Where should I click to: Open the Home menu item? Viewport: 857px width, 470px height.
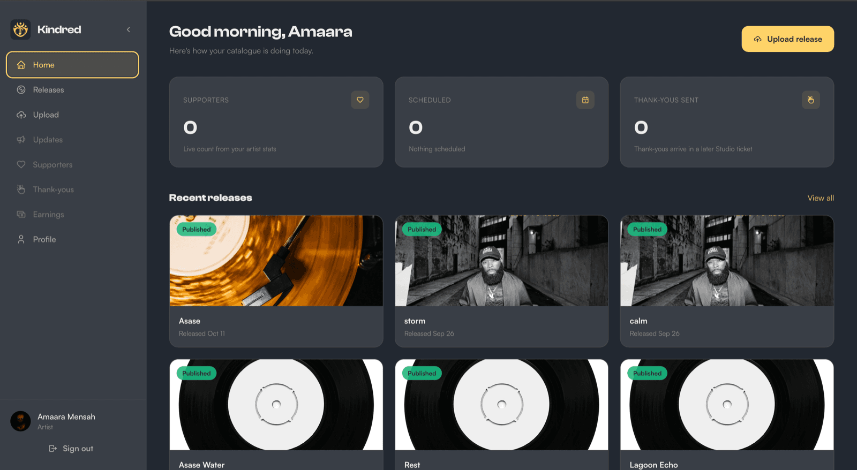72,65
